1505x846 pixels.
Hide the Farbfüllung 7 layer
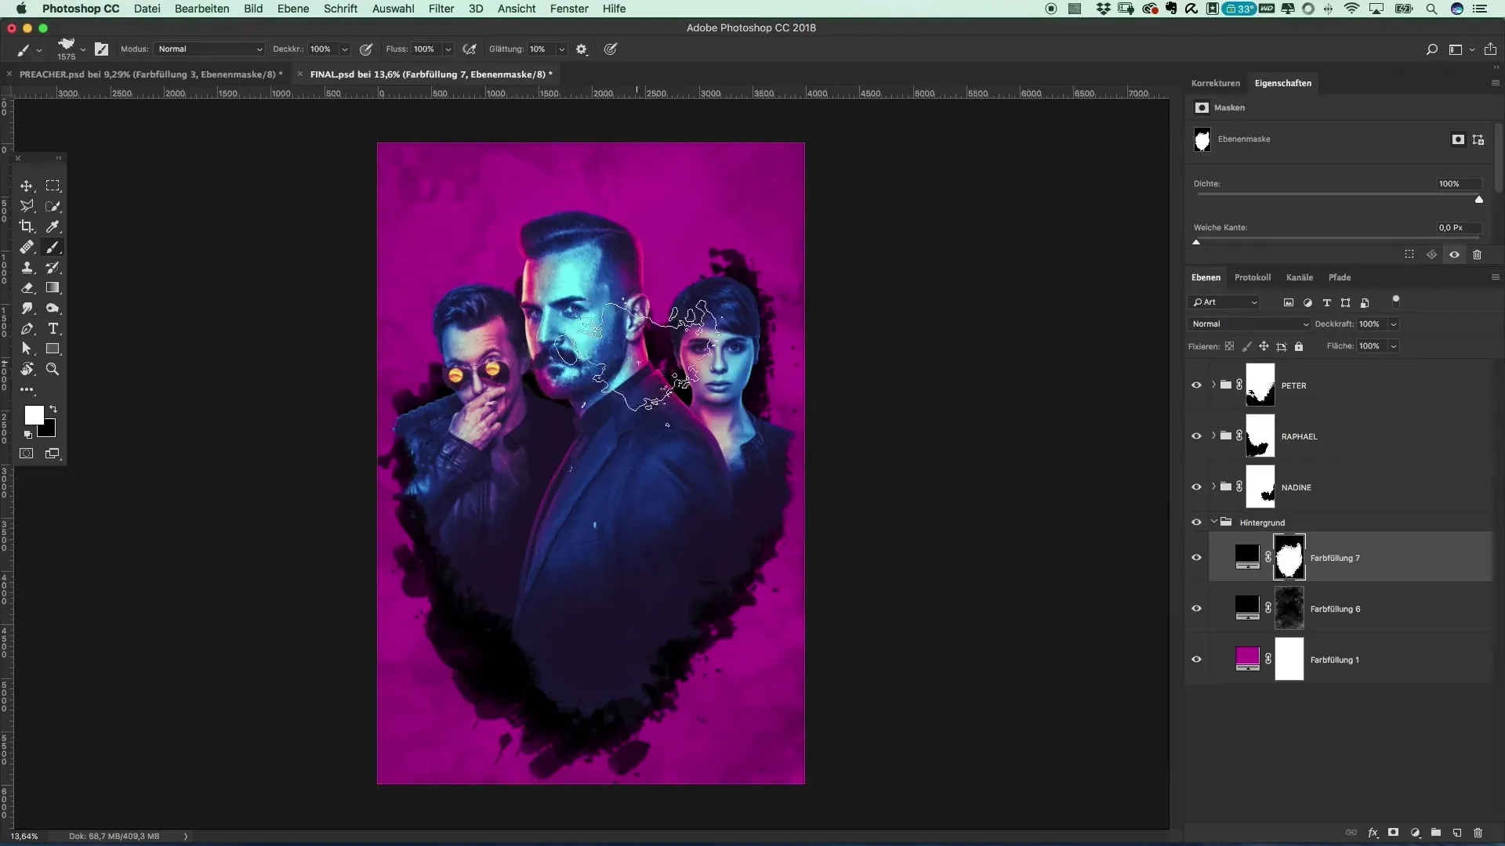point(1196,558)
